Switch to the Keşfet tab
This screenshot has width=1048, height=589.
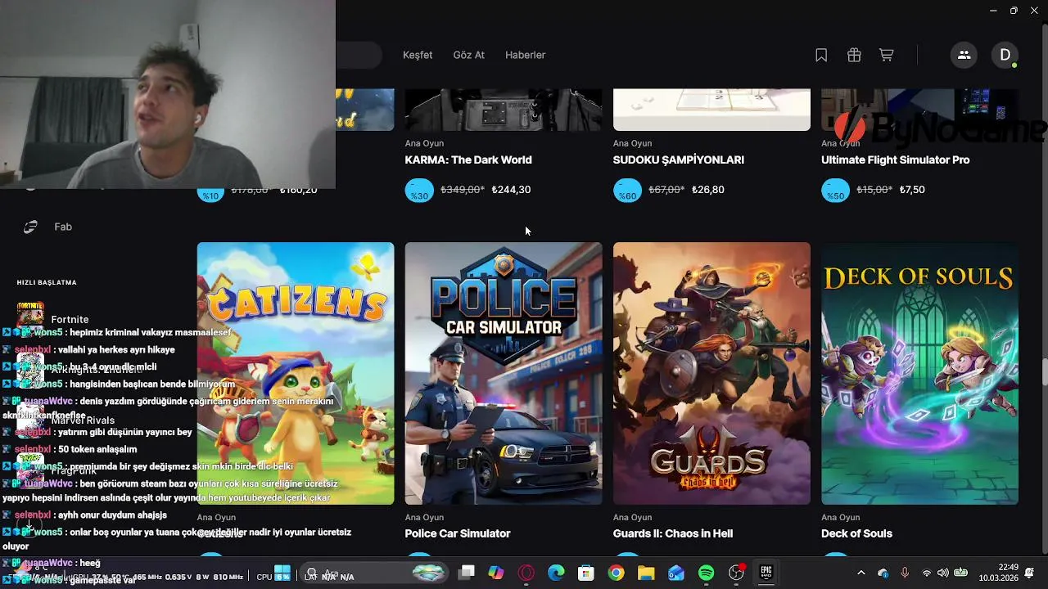coord(418,55)
